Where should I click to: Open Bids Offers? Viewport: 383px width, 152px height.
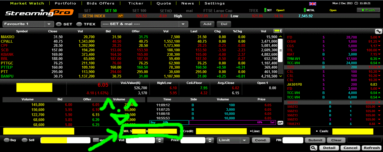101,3
